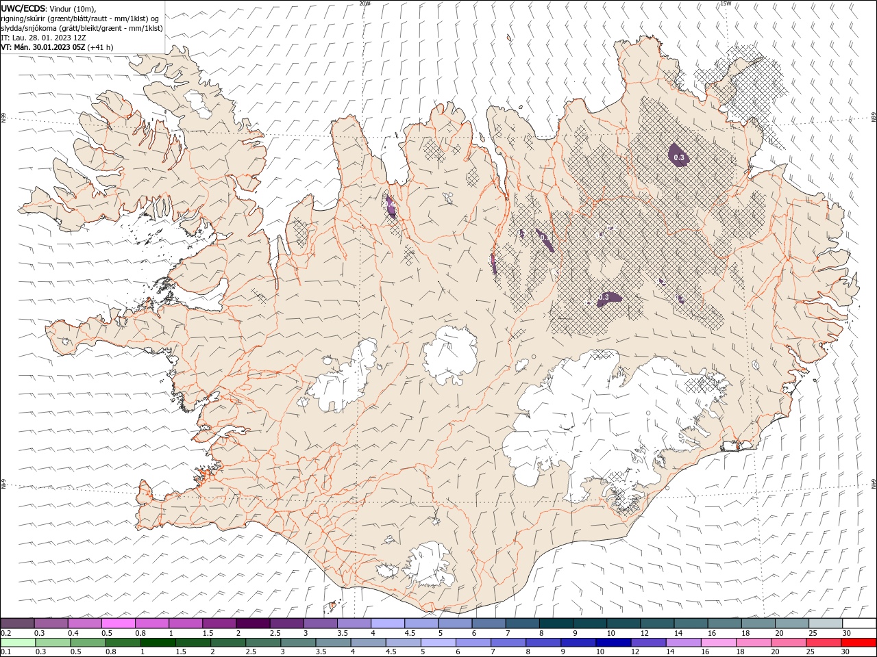Pick lower scale gray-green swatch at 3

(x=298, y=643)
